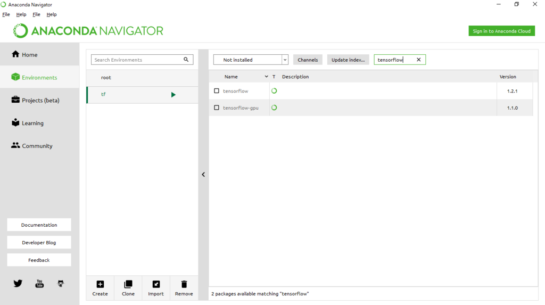Image resolution: width=545 pixels, height=305 pixels.
Task: Clone the selected environment
Action: tap(128, 288)
